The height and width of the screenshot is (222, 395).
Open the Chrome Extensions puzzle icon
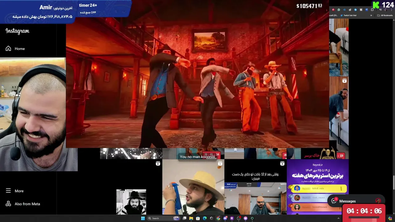tap(372, 10)
